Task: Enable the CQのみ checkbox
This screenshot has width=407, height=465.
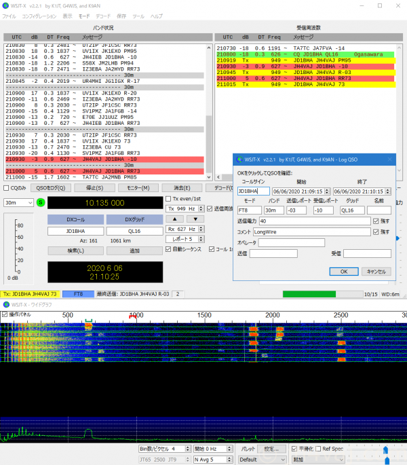Action: (x=7, y=188)
